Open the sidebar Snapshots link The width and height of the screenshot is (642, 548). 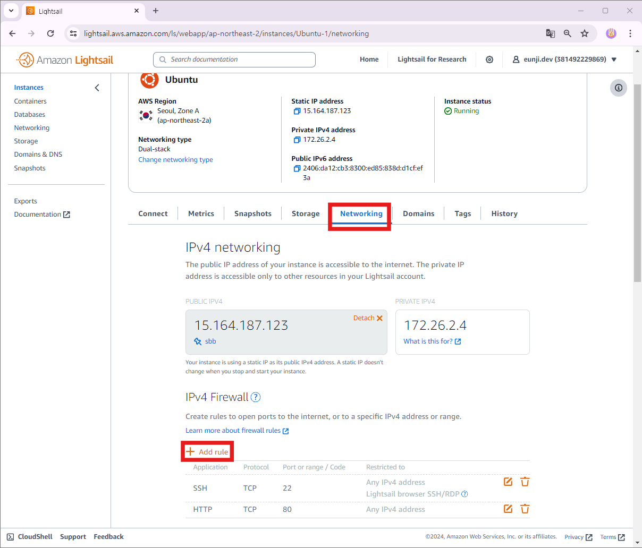(30, 168)
